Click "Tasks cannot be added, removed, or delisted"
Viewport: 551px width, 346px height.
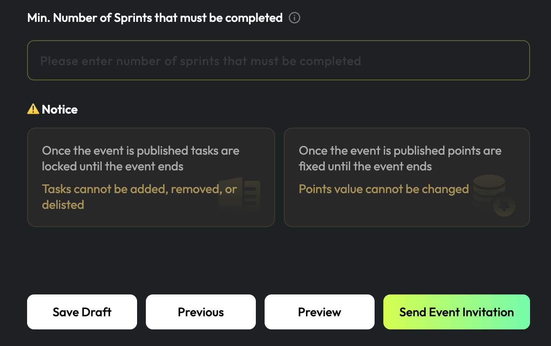click(x=139, y=197)
